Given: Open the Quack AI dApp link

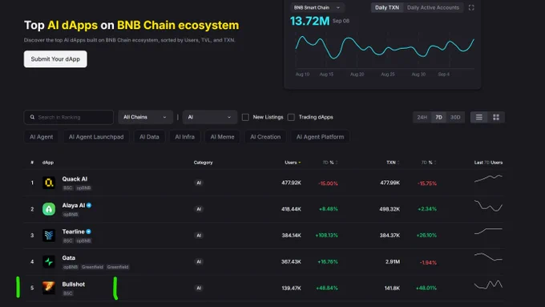Looking at the screenshot, I should pos(75,179).
